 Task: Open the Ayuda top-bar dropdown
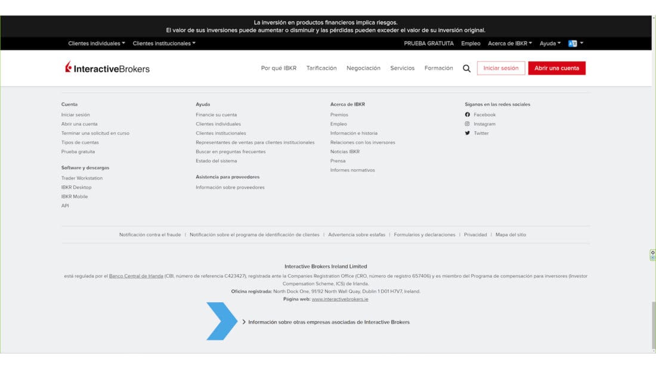550,44
